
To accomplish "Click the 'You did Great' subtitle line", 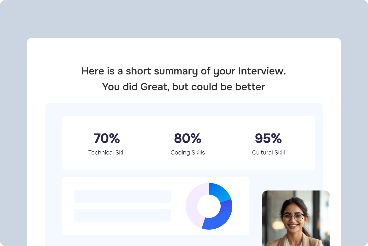I will [184, 87].
